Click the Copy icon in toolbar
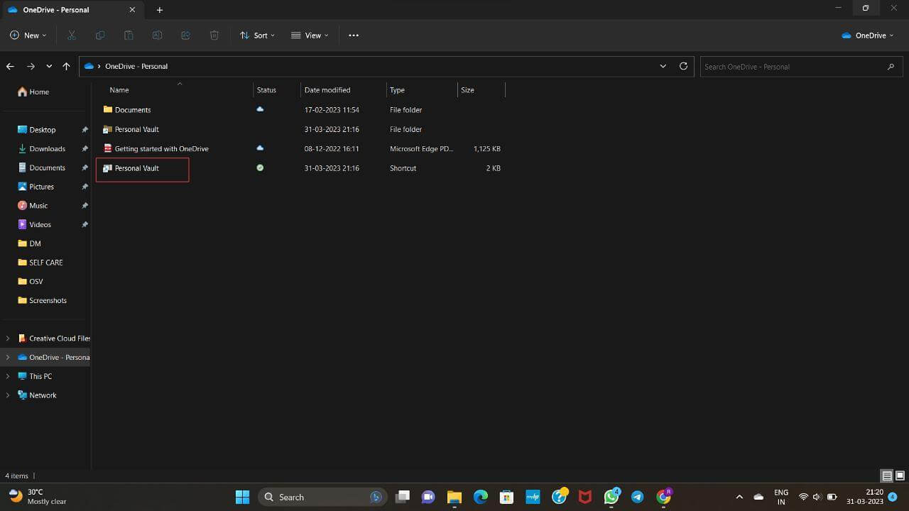Image resolution: width=909 pixels, height=511 pixels. (100, 35)
